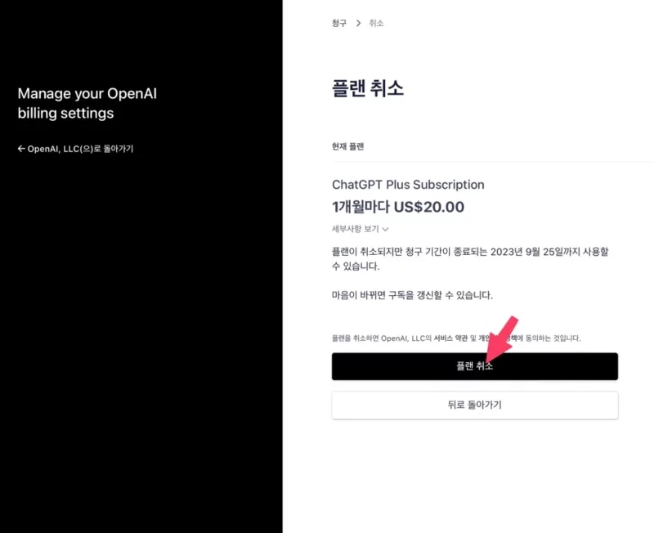The image size is (654, 533).
Task: Return via 'OpenAI, LLC(으)로 돌아가기' link
Action: [x=75, y=149]
